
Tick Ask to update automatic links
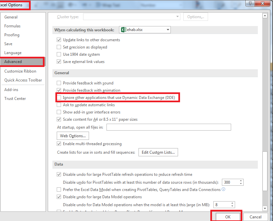click(59, 105)
